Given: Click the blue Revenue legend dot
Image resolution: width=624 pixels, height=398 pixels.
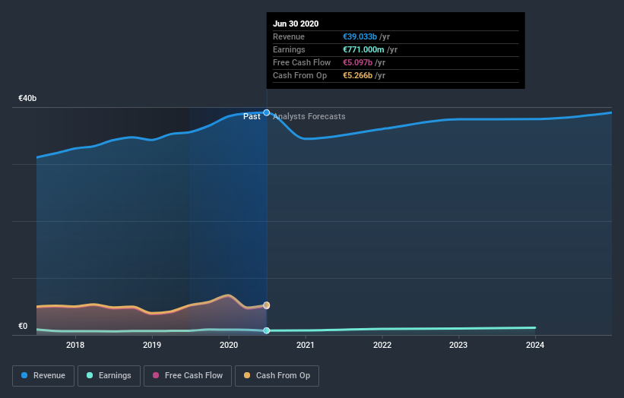Looking at the screenshot, I should point(24,375).
